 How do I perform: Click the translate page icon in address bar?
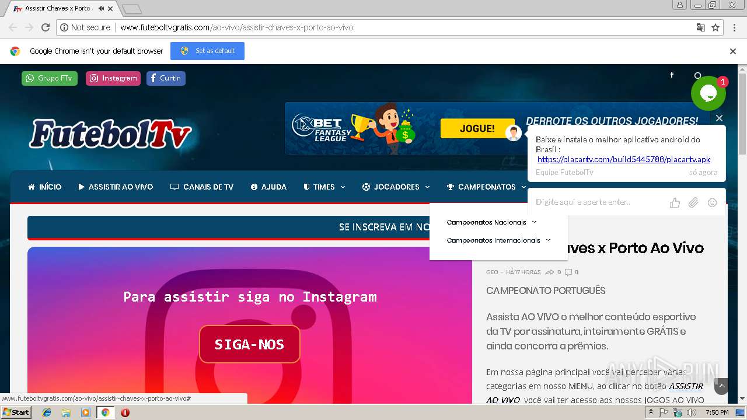[701, 27]
